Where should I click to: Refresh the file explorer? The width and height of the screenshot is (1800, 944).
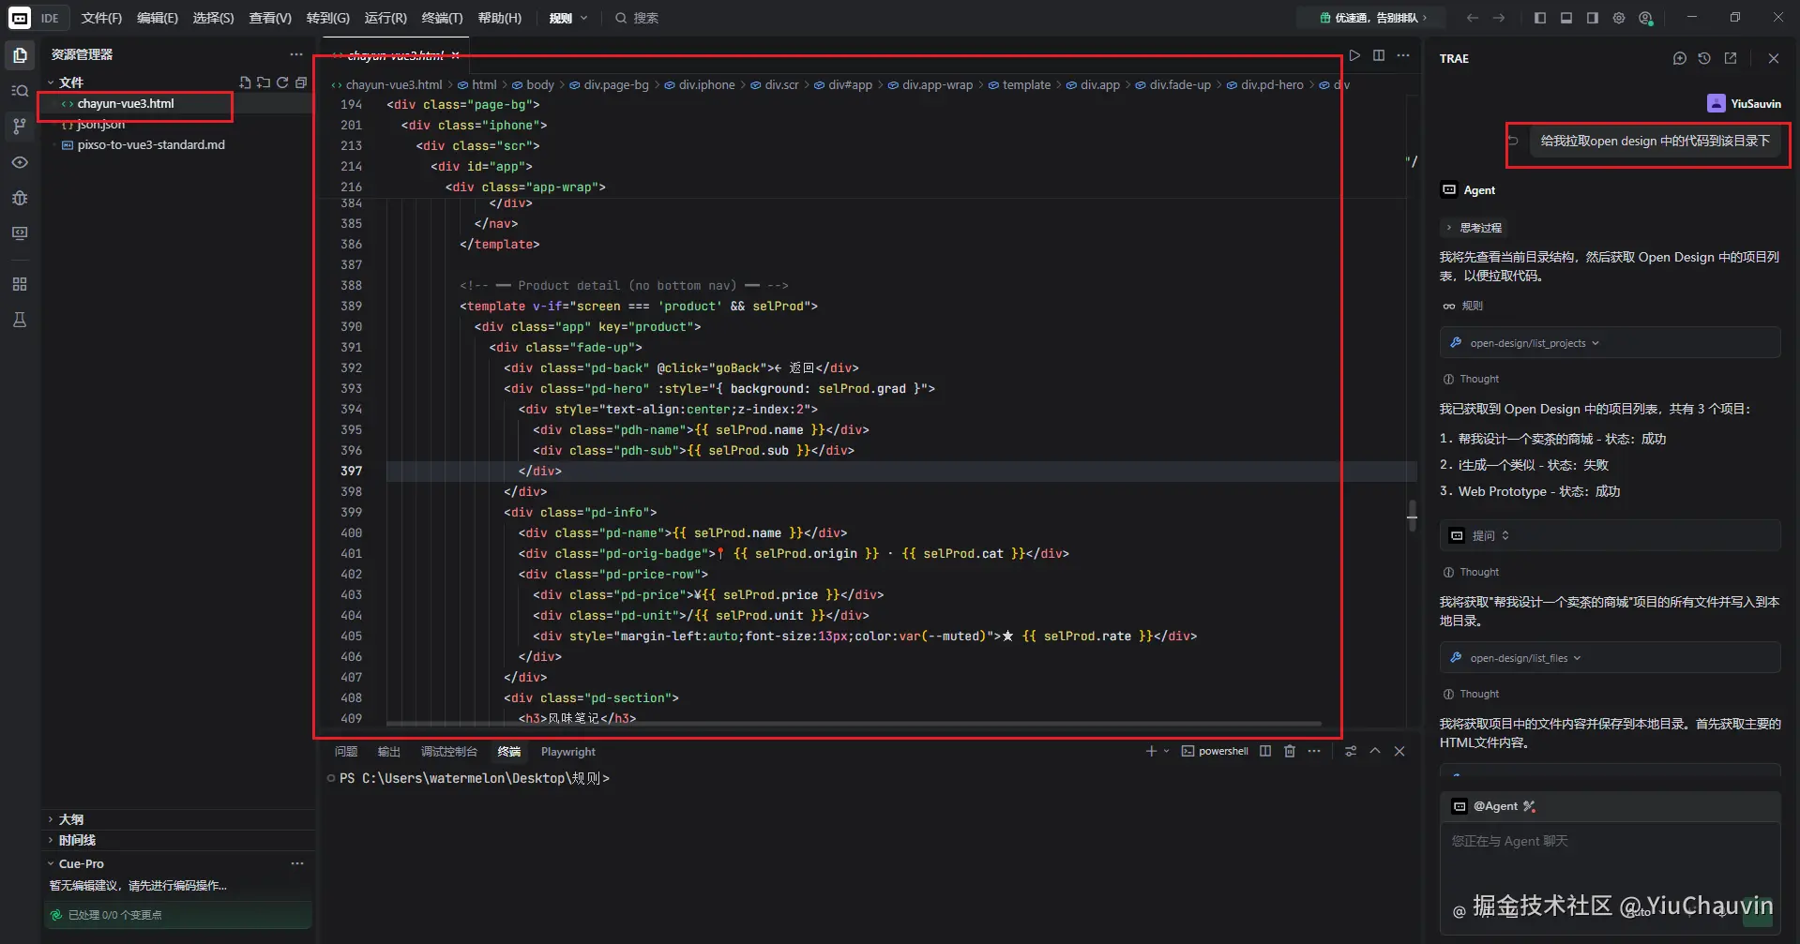pos(282,82)
